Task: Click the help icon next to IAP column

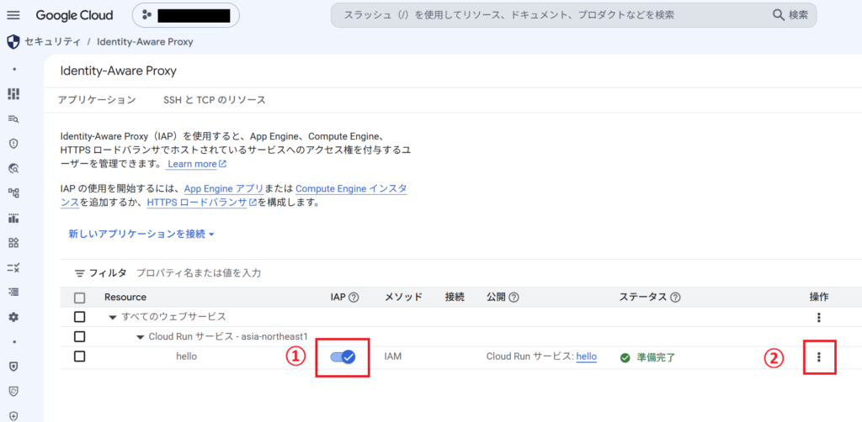Action: (x=354, y=298)
